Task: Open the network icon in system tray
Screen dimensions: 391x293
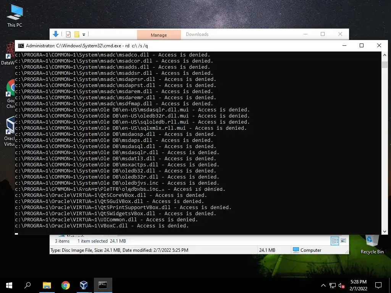Action: click(333, 285)
